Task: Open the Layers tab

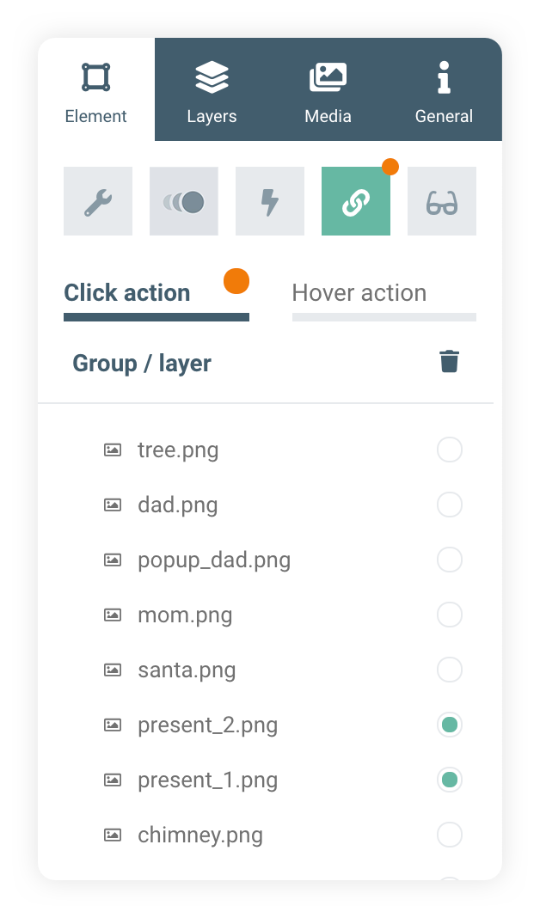Action: (x=212, y=90)
